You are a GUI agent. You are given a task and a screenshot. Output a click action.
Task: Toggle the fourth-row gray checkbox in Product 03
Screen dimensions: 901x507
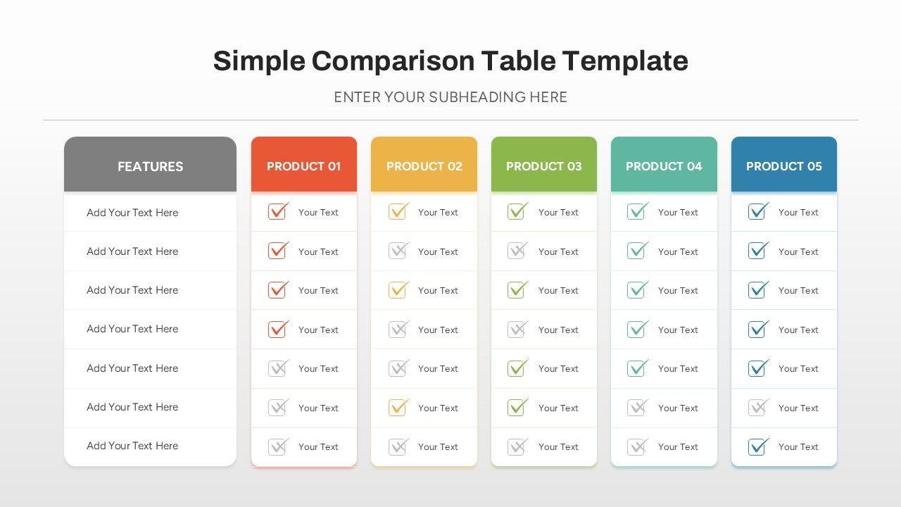pyautogui.click(x=517, y=330)
